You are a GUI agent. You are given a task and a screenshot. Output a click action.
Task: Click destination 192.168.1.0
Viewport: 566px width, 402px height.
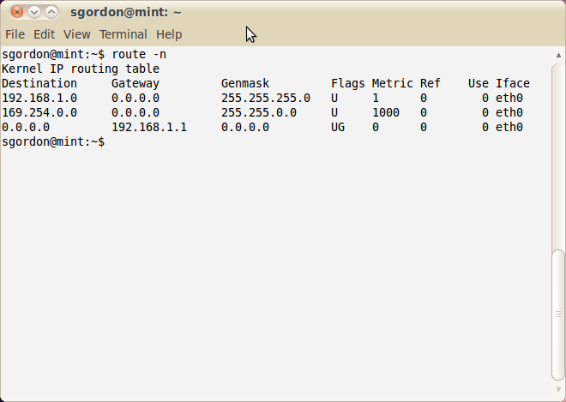point(39,99)
